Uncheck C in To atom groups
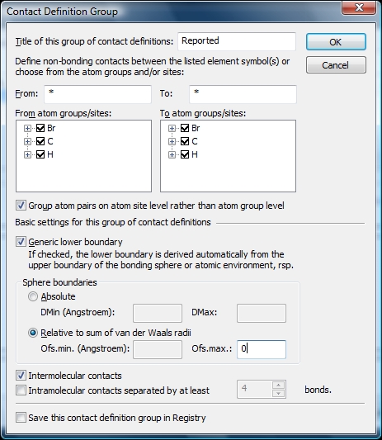This screenshot has width=382, height=440. click(x=185, y=141)
